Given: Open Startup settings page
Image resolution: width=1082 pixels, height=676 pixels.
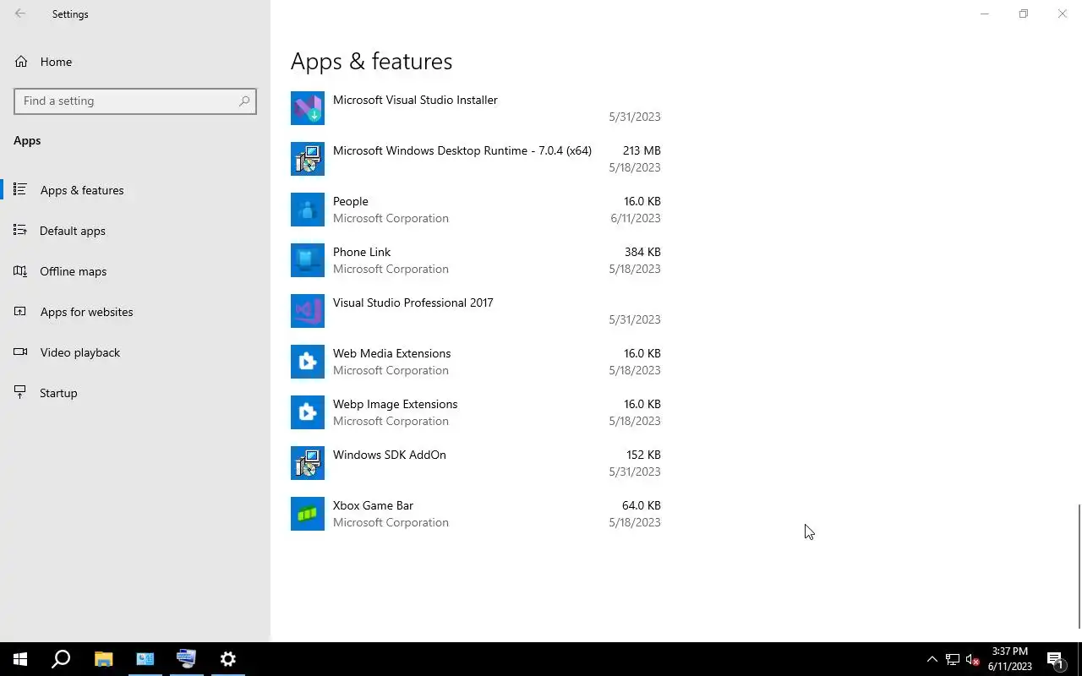Looking at the screenshot, I should click(x=135, y=393).
